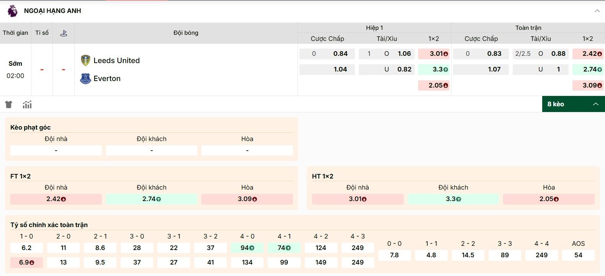Open the team lineup jersey icon
This screenshot has height=276, width=605.
(x=9, y=104)
